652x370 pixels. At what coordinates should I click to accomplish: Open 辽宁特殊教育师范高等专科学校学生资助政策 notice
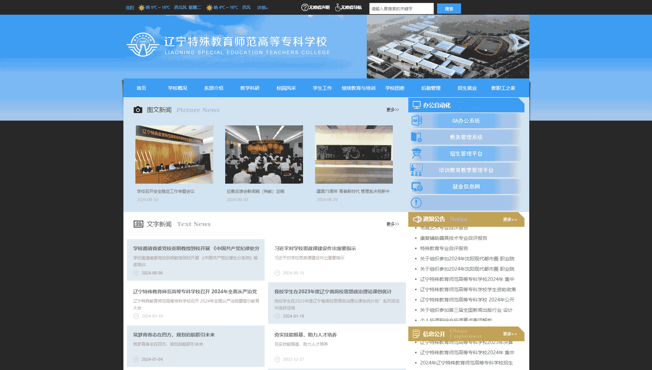coord(468,289)
